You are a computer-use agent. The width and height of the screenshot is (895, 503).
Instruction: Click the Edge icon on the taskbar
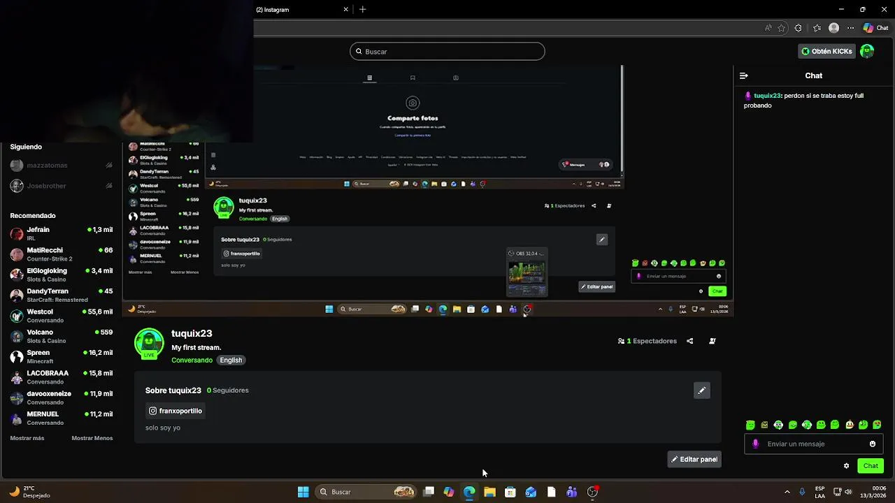pos(469,492)
